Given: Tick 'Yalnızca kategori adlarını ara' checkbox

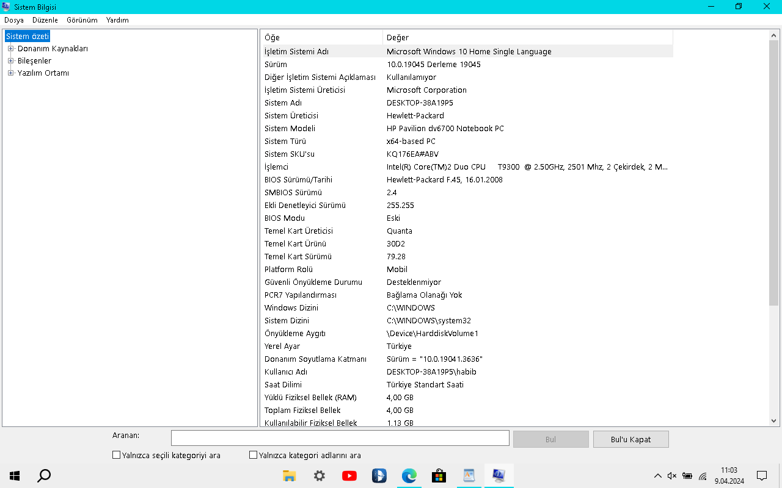Looking at the screenshot, I should 253,455.
